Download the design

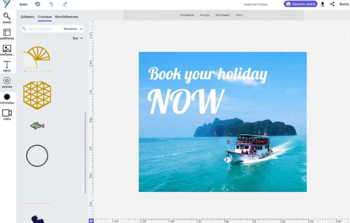[323, 4]
